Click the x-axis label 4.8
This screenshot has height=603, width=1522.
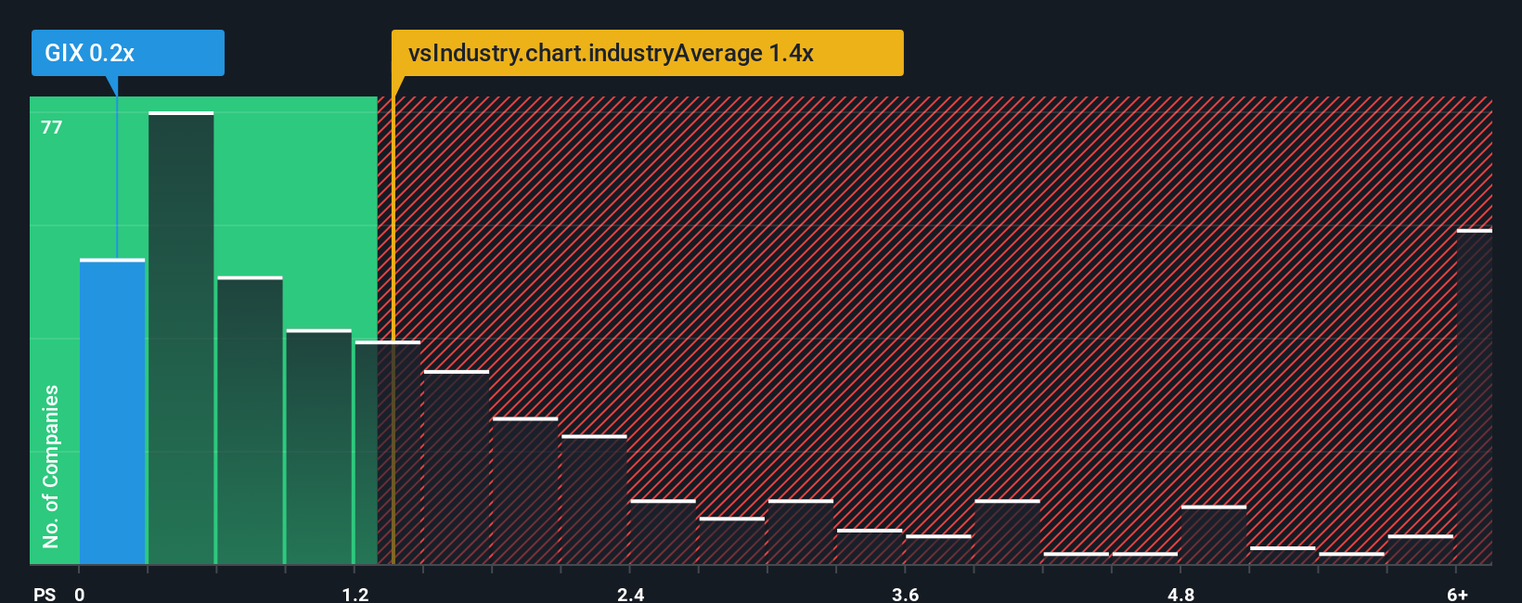pyautogui.click(x=1180, y=594)
